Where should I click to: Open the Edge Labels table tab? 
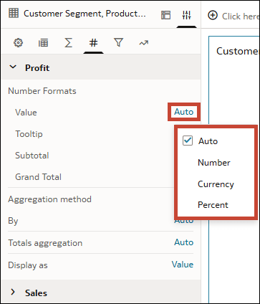(x=43, y=43)
